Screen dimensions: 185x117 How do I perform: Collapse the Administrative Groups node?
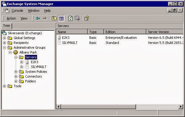tap(4, 48)
